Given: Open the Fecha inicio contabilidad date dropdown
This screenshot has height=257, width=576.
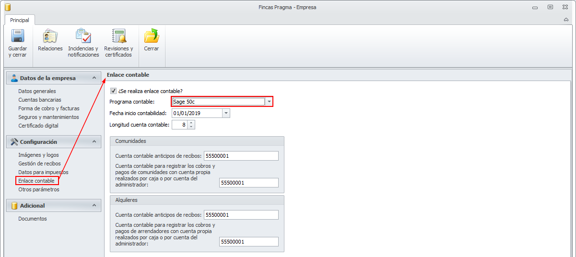Looking at the screenshot, I should coord(226,113).
